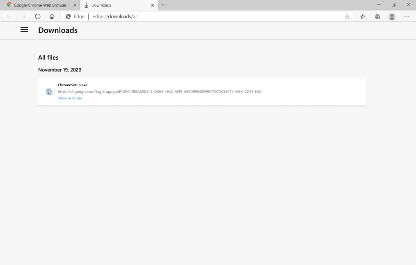Switch to Google Chrome Web Browser tab
This screenshot has width=416, height=265.
[40, 5]
